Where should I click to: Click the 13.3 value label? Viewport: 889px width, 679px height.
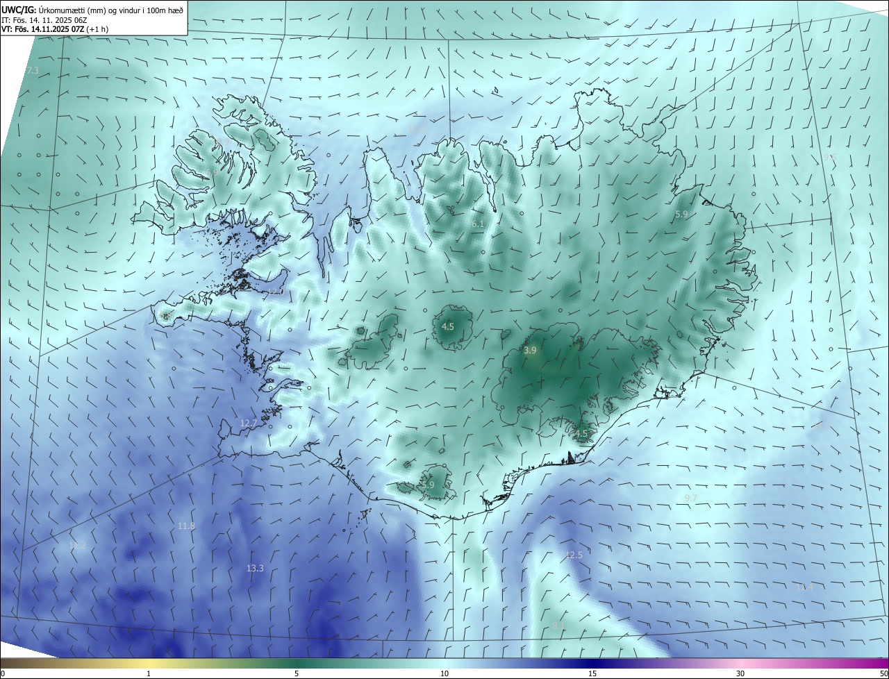click(255, 568)
